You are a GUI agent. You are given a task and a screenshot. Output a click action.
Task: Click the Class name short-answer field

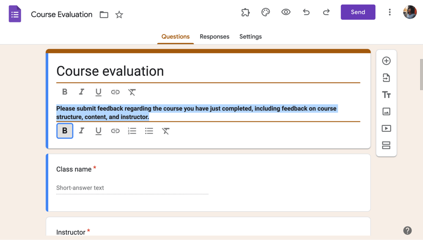pos(132,188)
